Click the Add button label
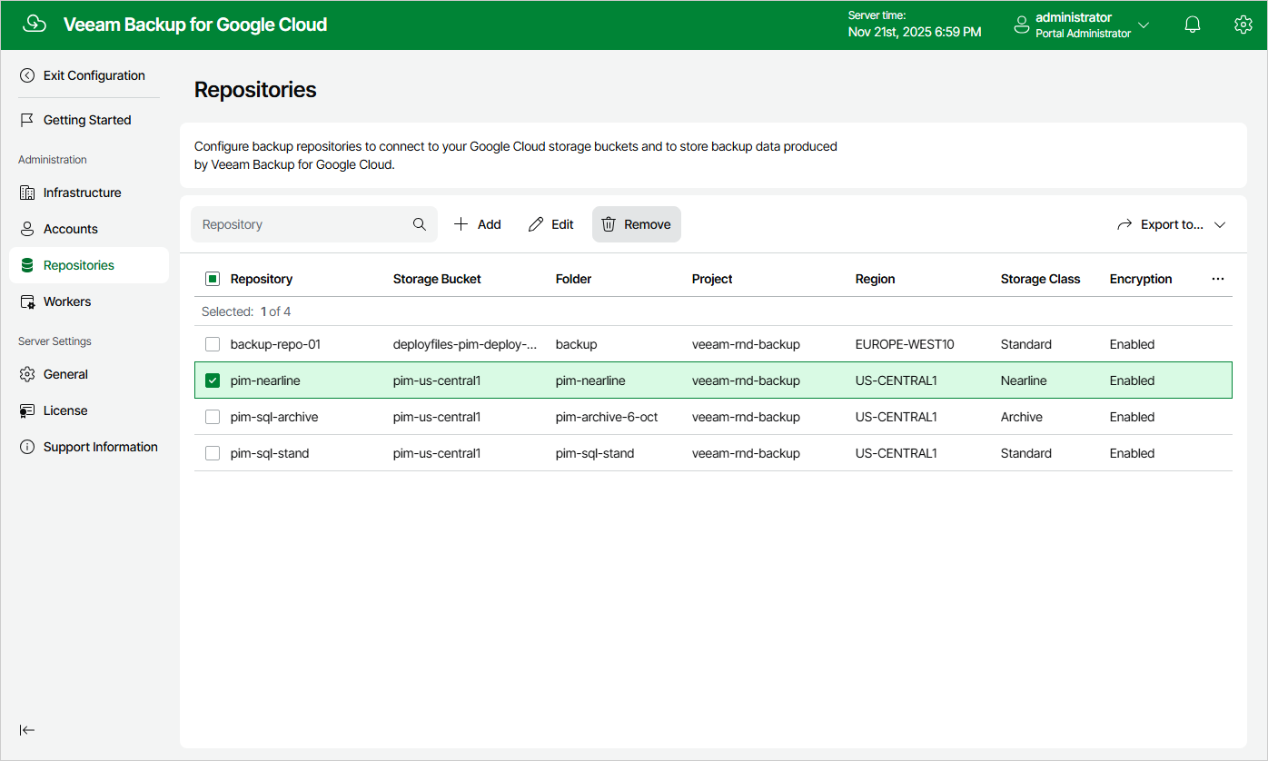Screen dimensions: 1268x761 (x=490, y=224)
